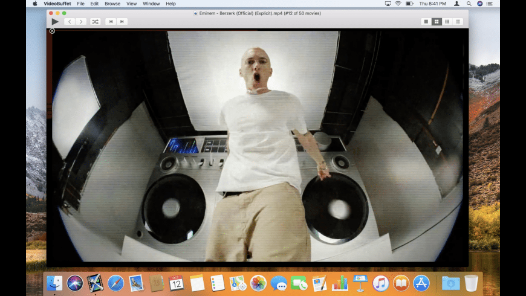Open iTunes music note in Dock
Viewport: 526px width, 296px height.
click(x=380, y=283)
